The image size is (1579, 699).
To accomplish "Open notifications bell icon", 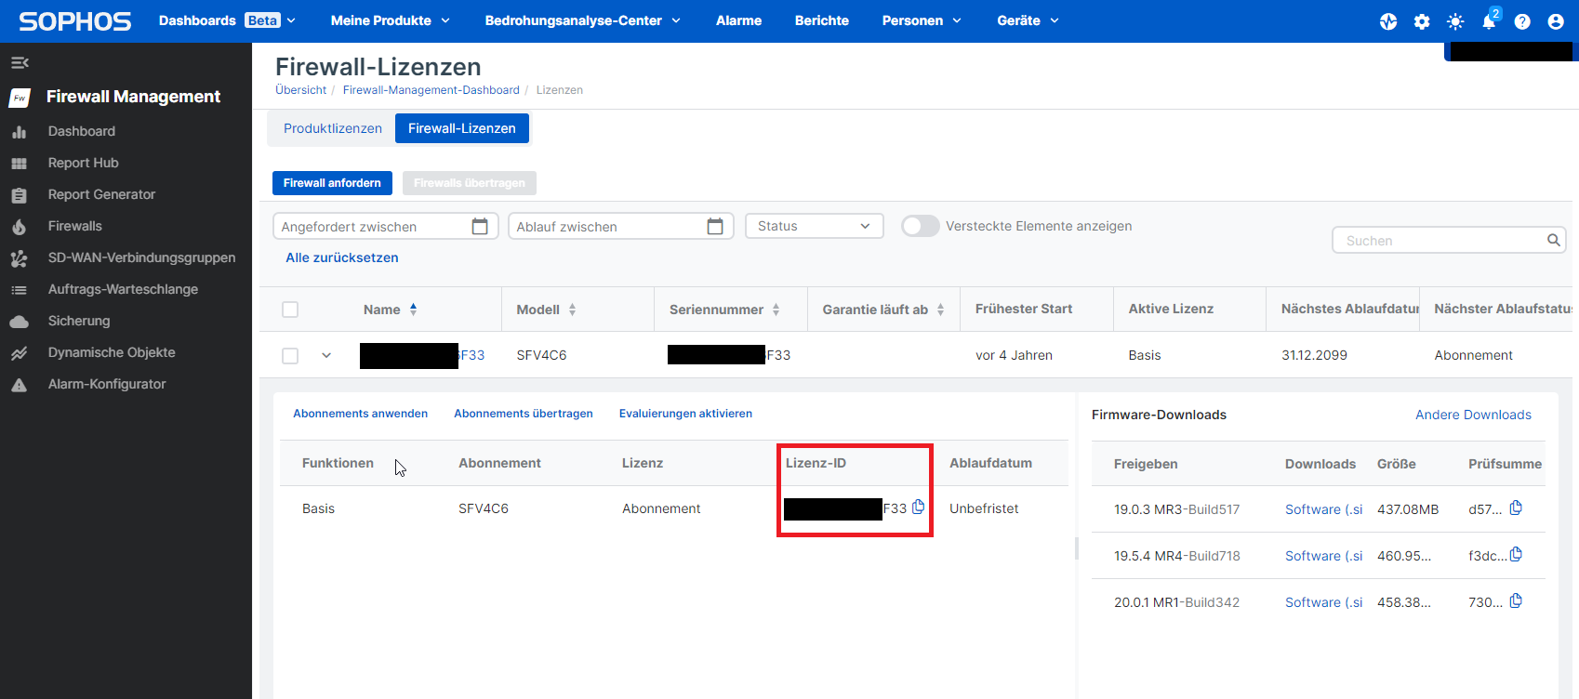I will tap(1489, 21).
